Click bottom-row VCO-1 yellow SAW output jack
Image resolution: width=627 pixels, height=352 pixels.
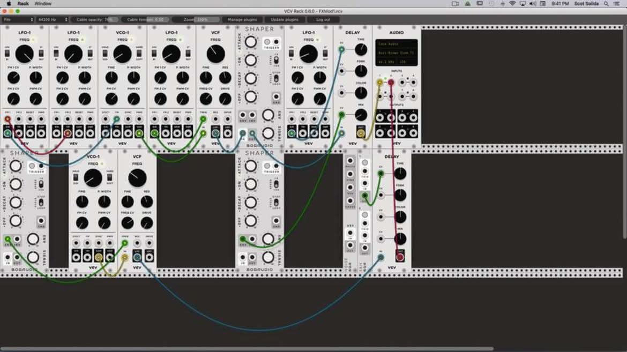point(99,257)
